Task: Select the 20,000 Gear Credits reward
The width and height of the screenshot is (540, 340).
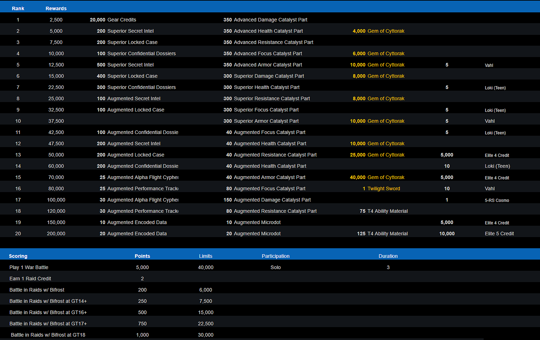Action: tap(113, 20)
